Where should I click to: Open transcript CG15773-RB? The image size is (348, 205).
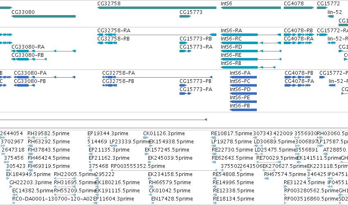196,39
